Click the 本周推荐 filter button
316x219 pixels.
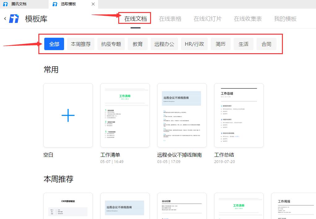(80, 44)
